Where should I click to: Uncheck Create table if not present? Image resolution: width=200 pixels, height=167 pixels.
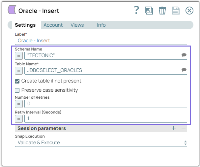coord(17,81)
